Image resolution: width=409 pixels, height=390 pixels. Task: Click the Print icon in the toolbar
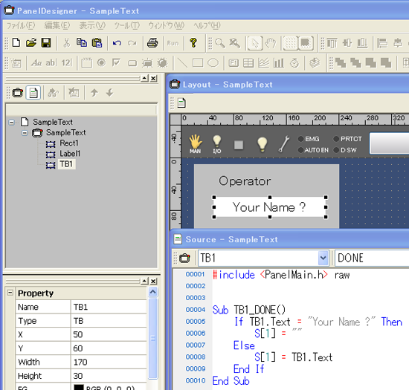[152, 43]
